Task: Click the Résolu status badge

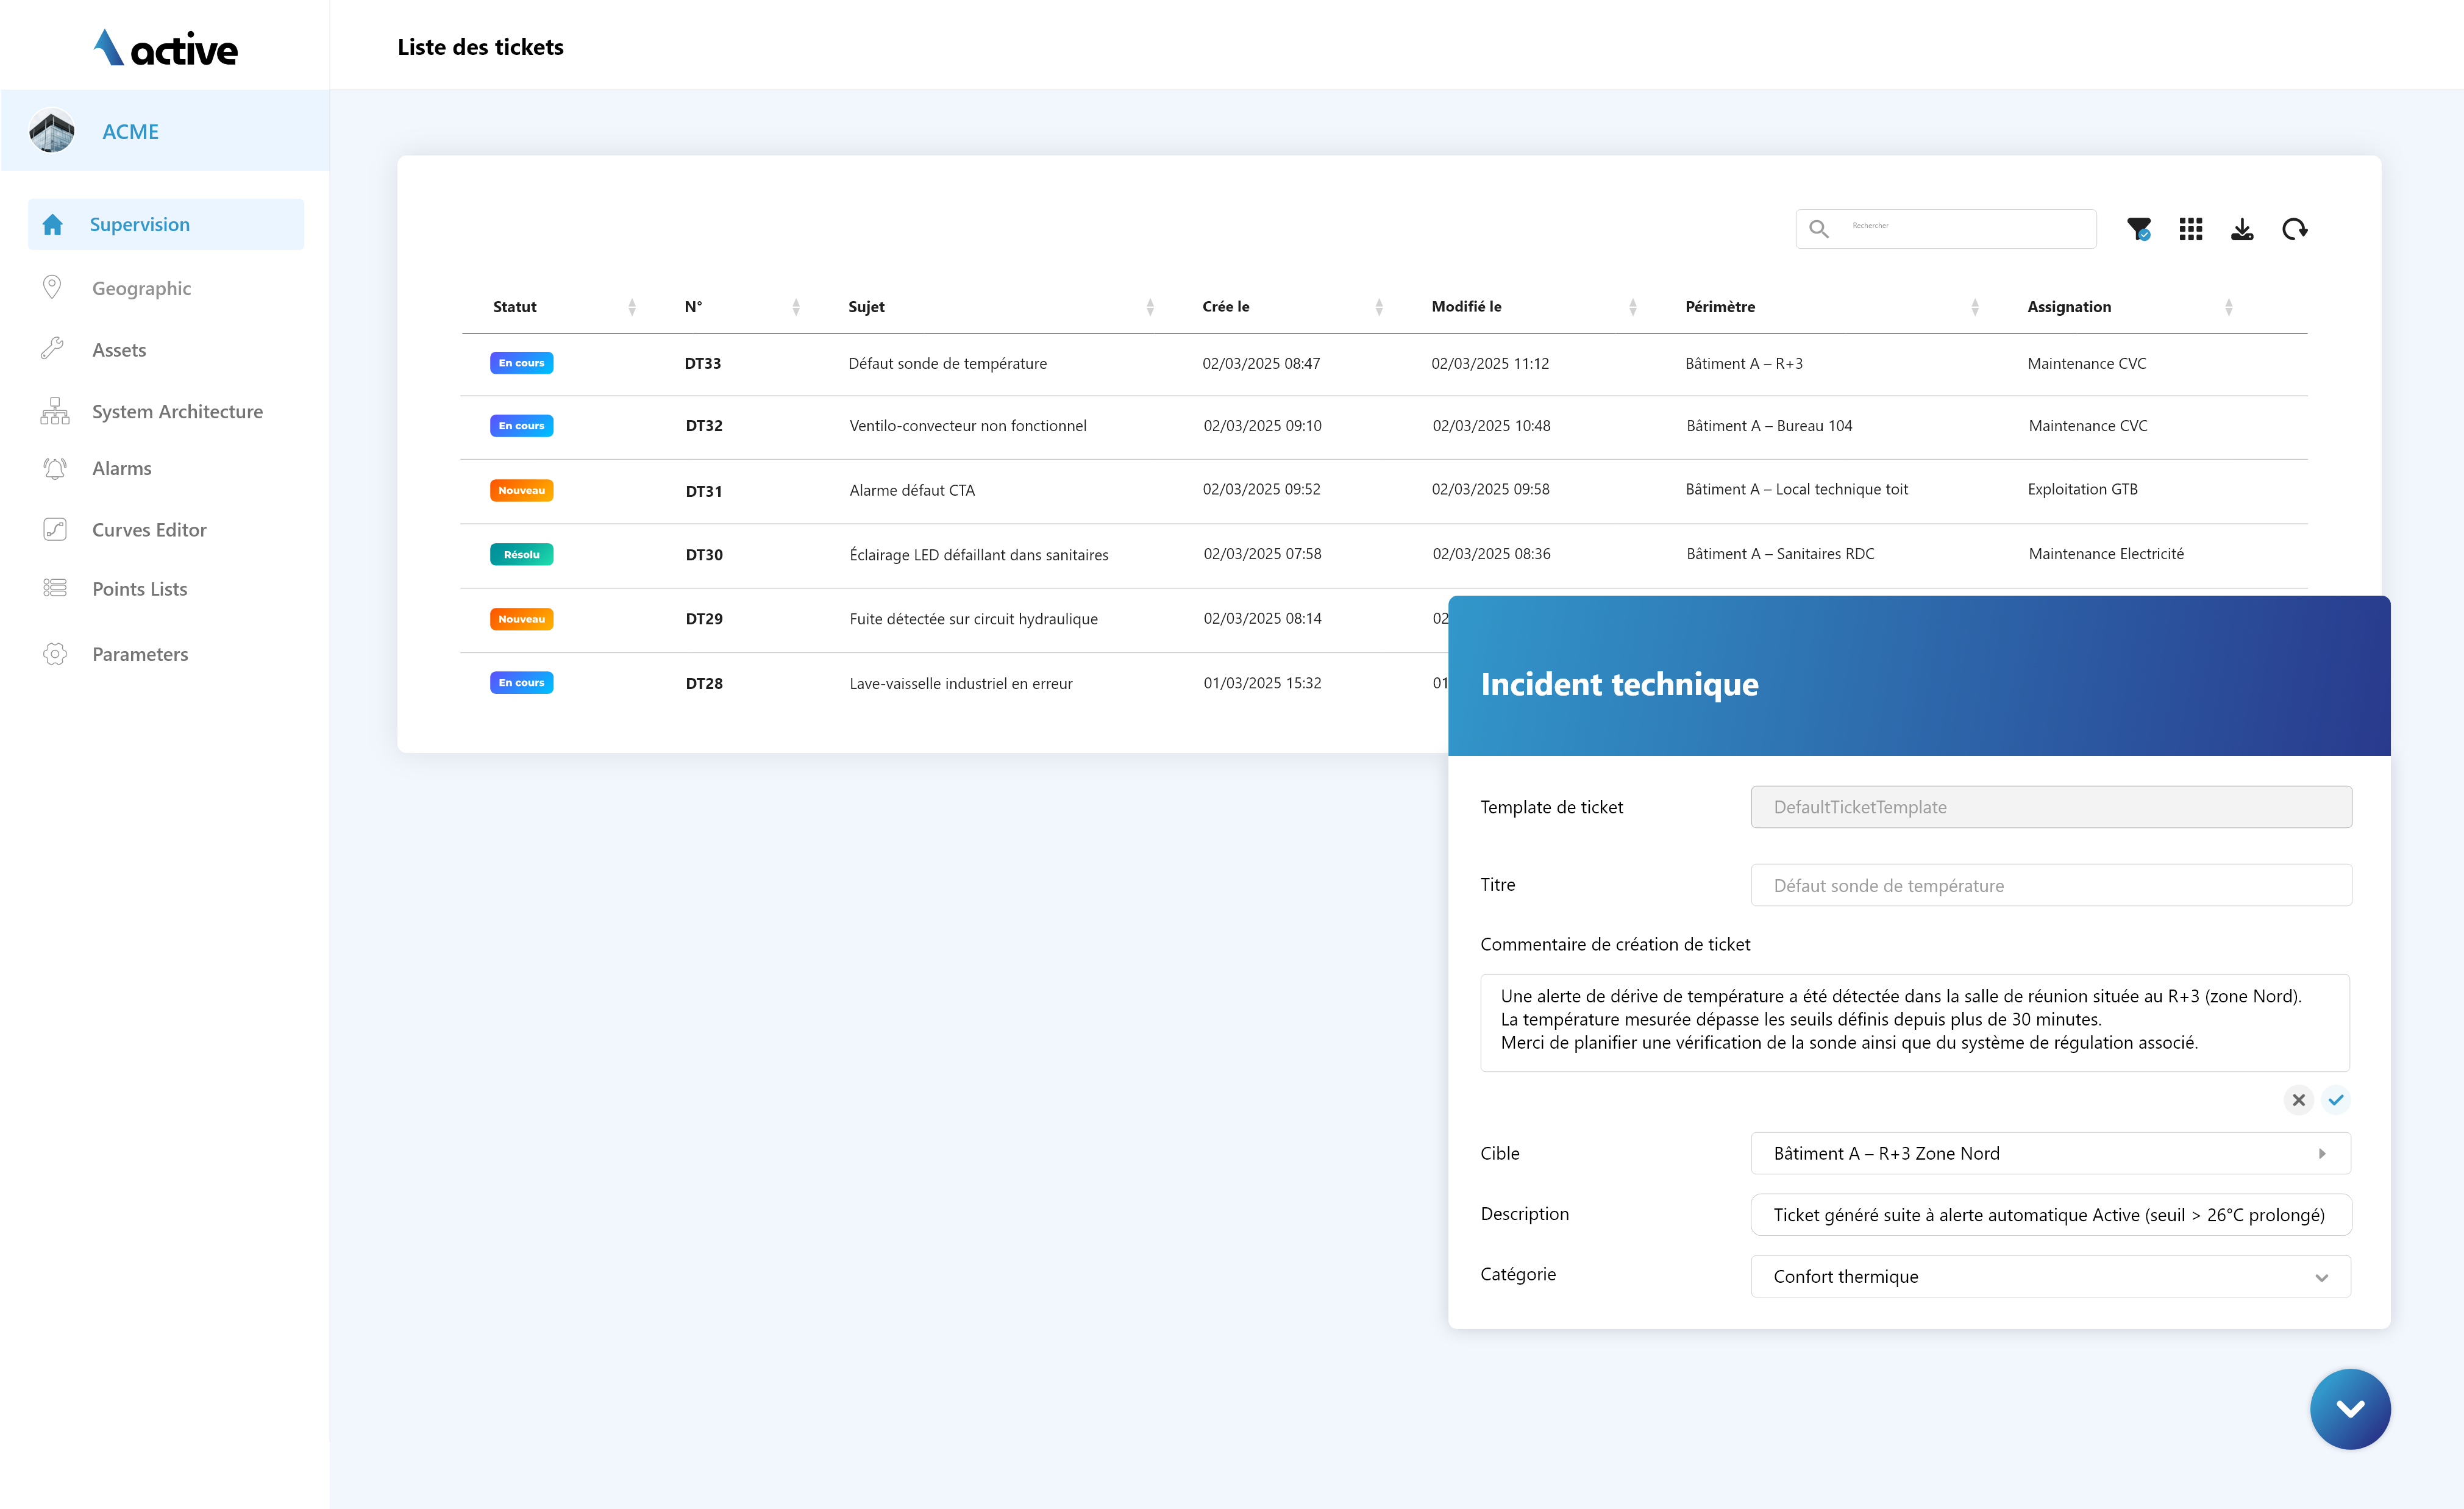Action: pyautogui.click(x=521, y=554)
